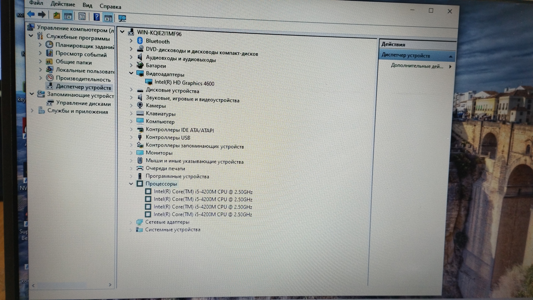
Task: Click the Properties toolbar icon
Action: [x=82, y=17]
